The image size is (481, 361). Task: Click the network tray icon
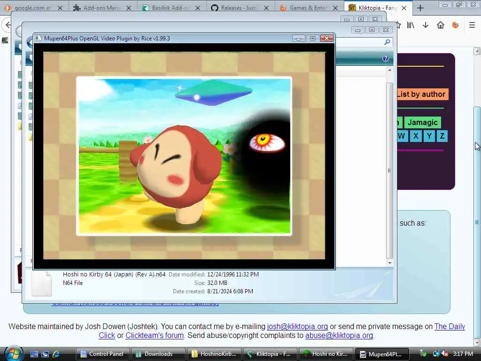click(436, 354)
